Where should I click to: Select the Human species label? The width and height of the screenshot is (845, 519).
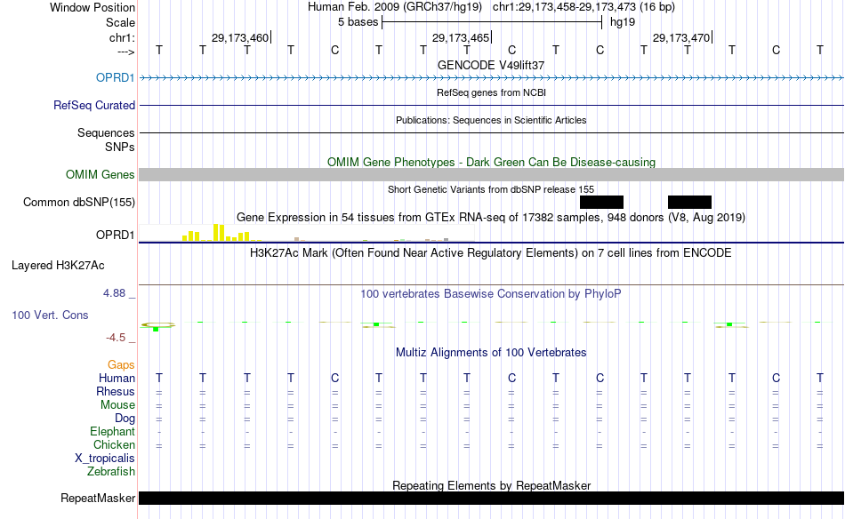click(117, 378)
